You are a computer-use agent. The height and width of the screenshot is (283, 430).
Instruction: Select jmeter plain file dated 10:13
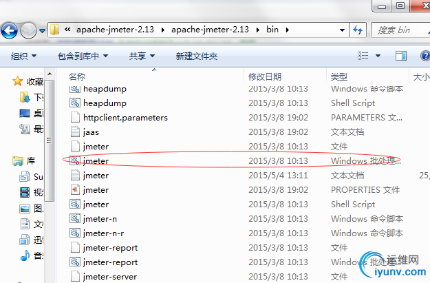click(89, 146)
